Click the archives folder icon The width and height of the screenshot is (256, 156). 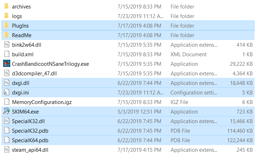6,7
